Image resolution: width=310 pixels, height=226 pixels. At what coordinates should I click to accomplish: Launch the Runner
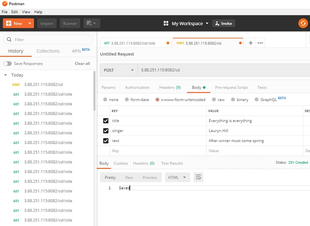70,23
